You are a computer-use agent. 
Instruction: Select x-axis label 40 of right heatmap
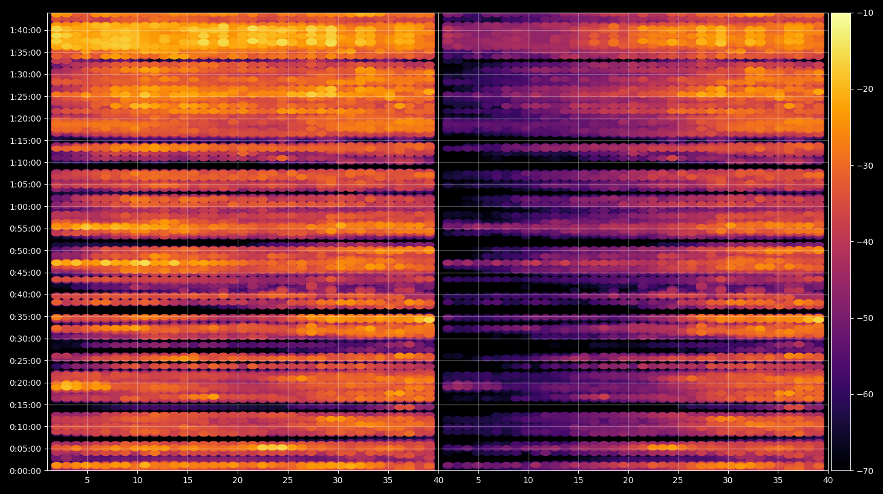[827, 481]
